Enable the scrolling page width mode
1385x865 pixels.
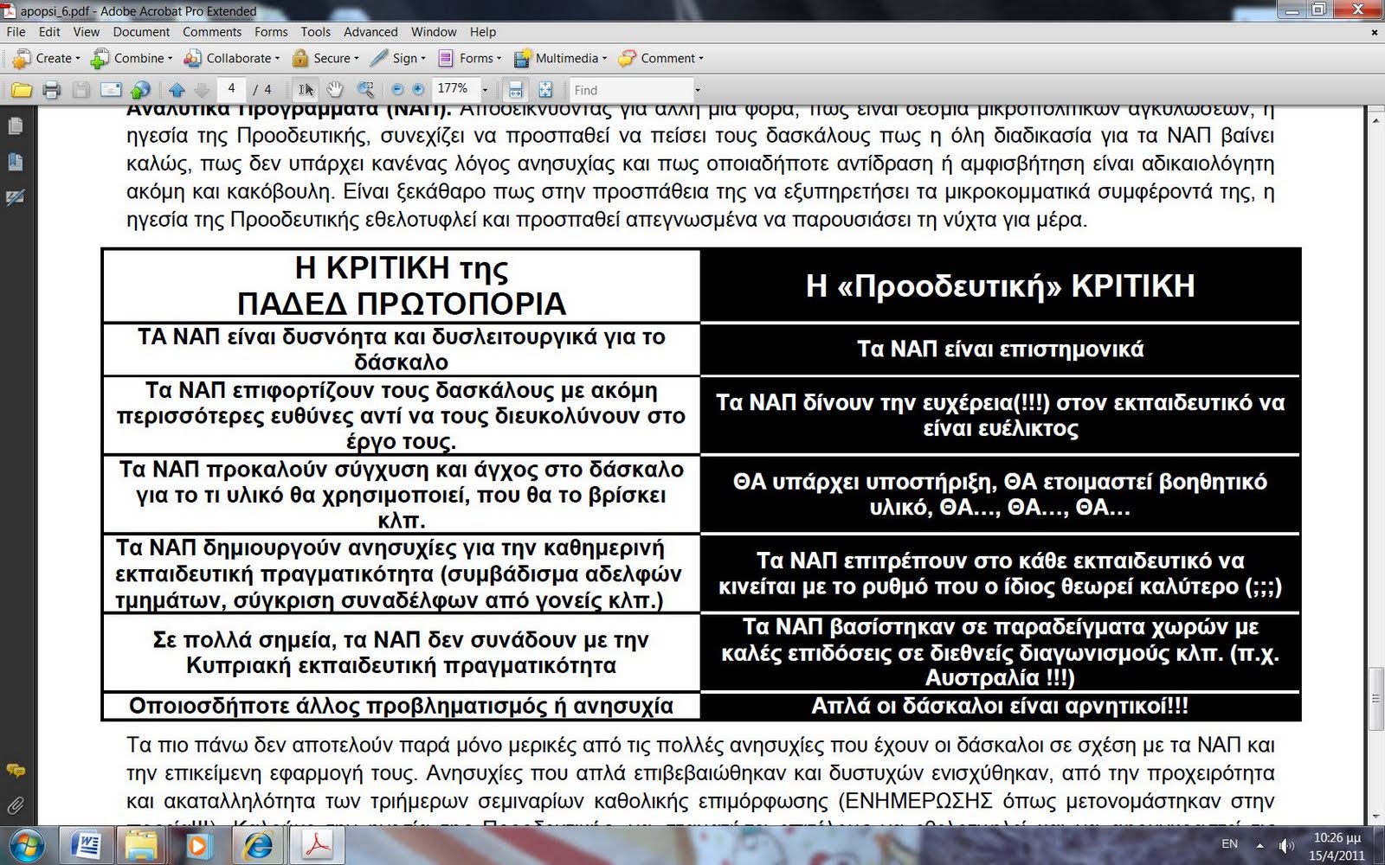click(515, 90)
